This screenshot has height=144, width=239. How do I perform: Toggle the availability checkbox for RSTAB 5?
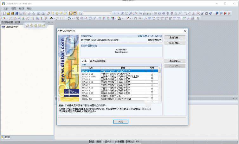[152, 71]
